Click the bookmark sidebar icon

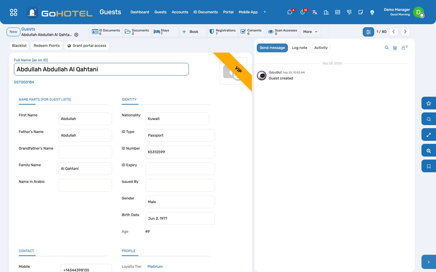click(429, 166)
